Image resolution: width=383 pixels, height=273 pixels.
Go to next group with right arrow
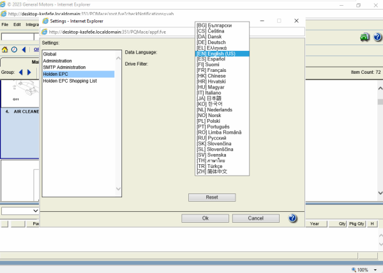[x=29, y=73]
